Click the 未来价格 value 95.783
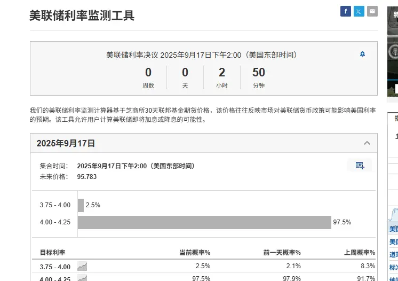The image size is (398, 281). coord(87,177)
